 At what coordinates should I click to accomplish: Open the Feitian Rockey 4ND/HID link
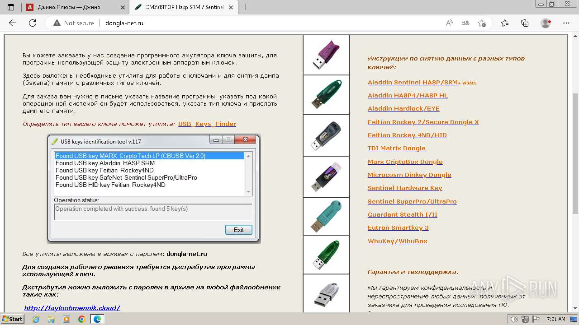pyautogui.click(x=407, y=135)
